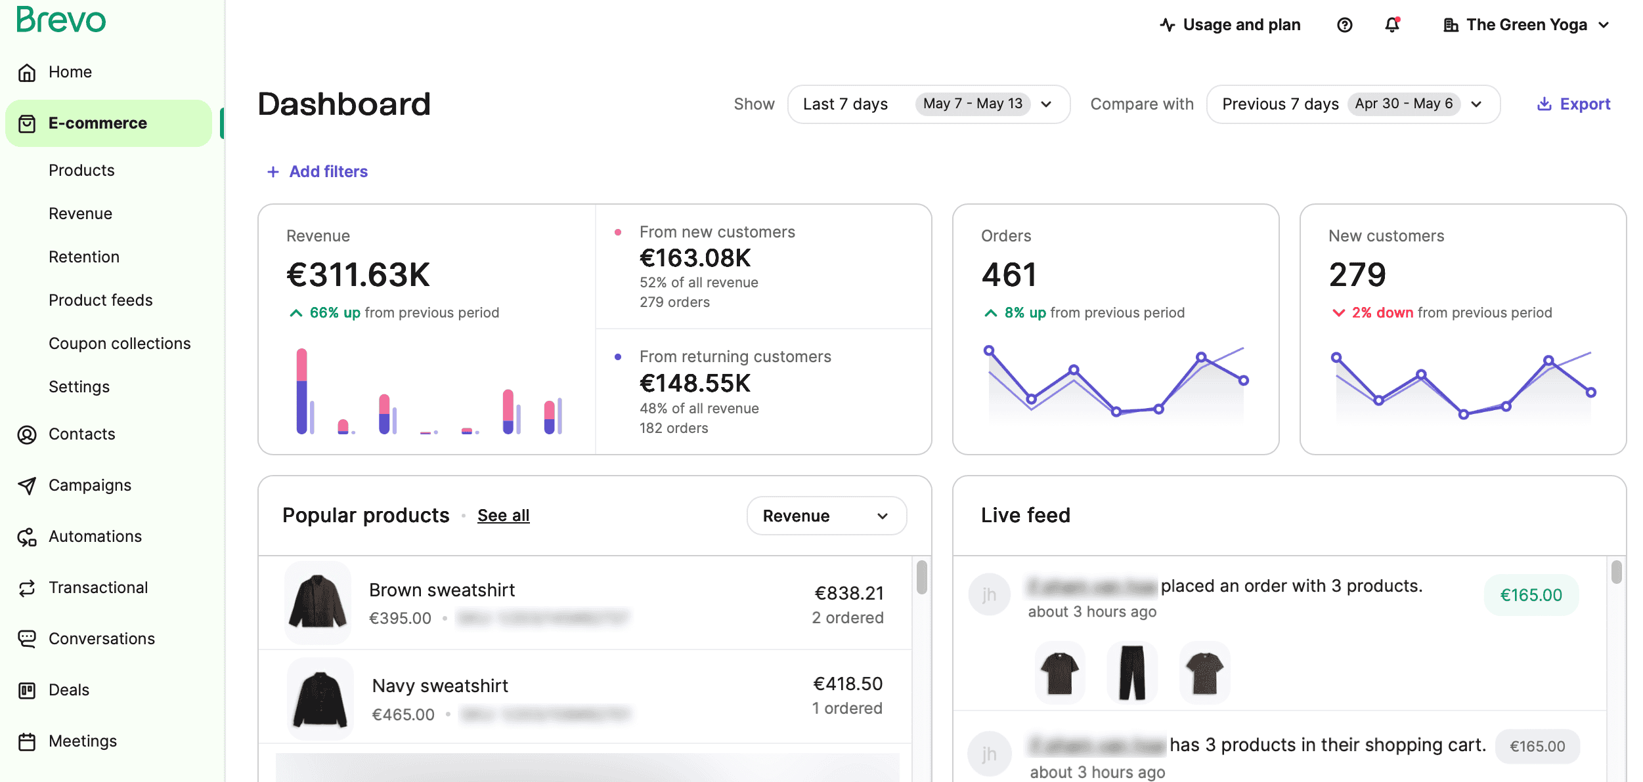Click the Export button

[1574, 104]
